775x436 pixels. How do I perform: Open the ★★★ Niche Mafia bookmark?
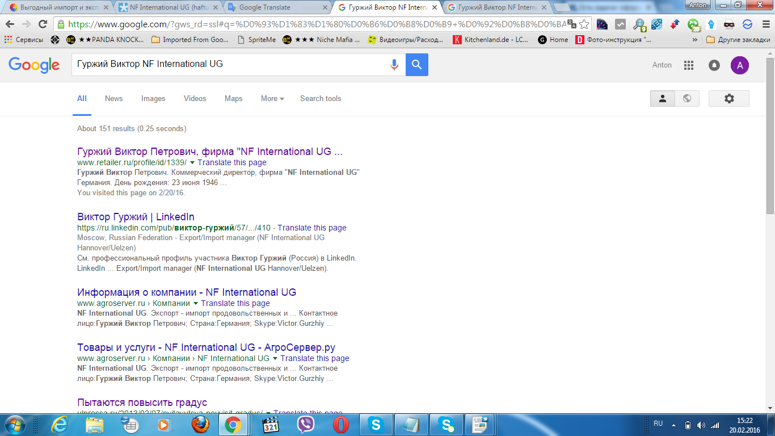tap(321, 40)
